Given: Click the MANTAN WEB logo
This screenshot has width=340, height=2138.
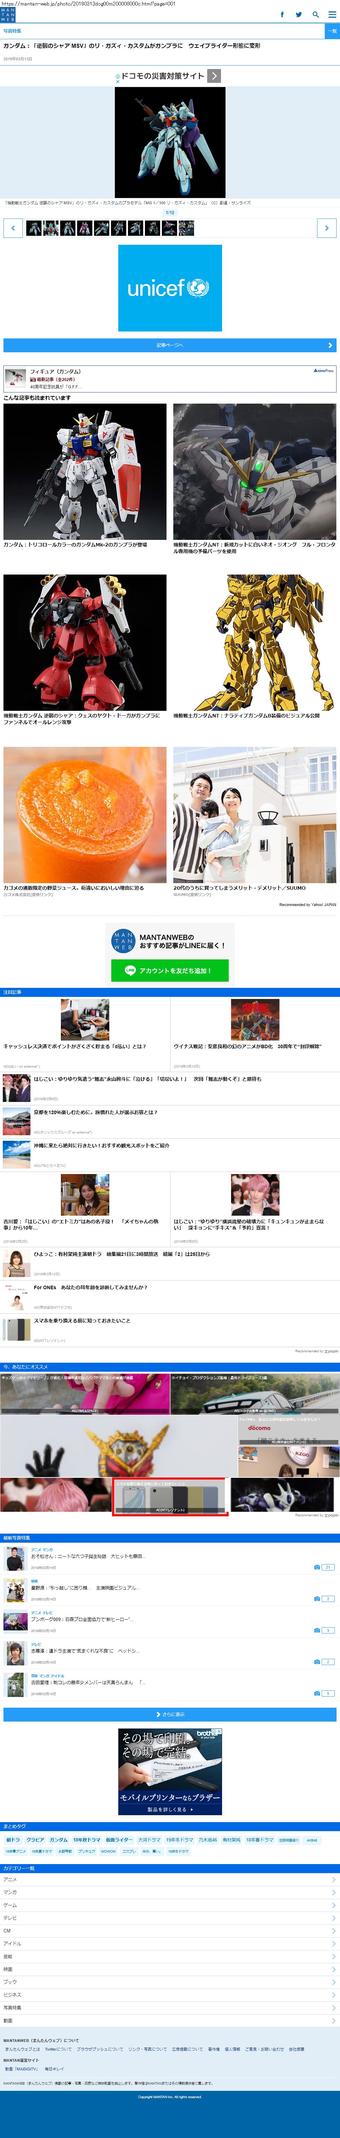Looking at the screenshot, I should pos(8,15).
